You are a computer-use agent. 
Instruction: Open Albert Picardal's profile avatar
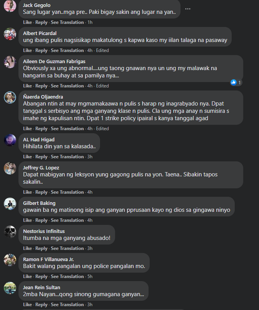click(10, 34)
